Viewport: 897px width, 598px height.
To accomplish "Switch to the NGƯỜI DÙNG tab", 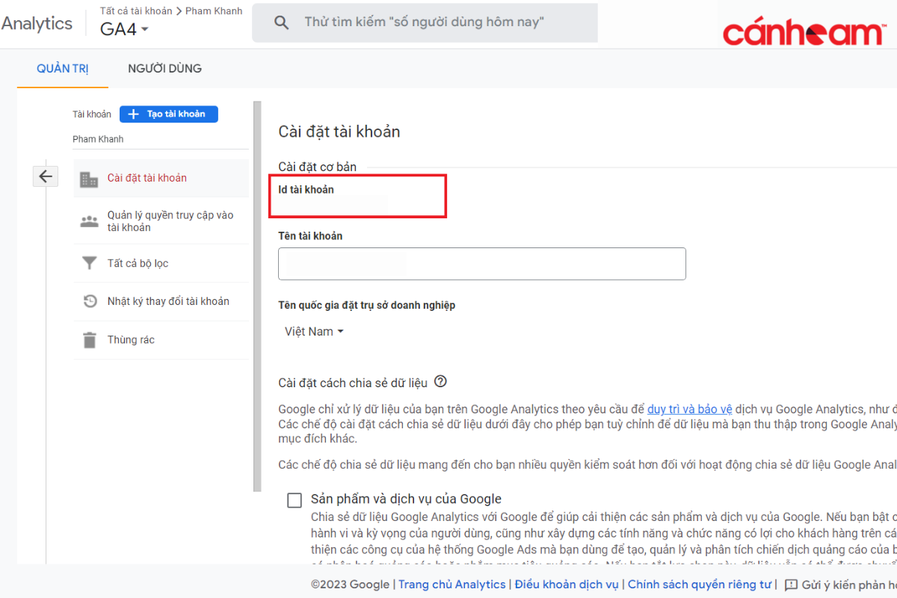I will point(164,69).
